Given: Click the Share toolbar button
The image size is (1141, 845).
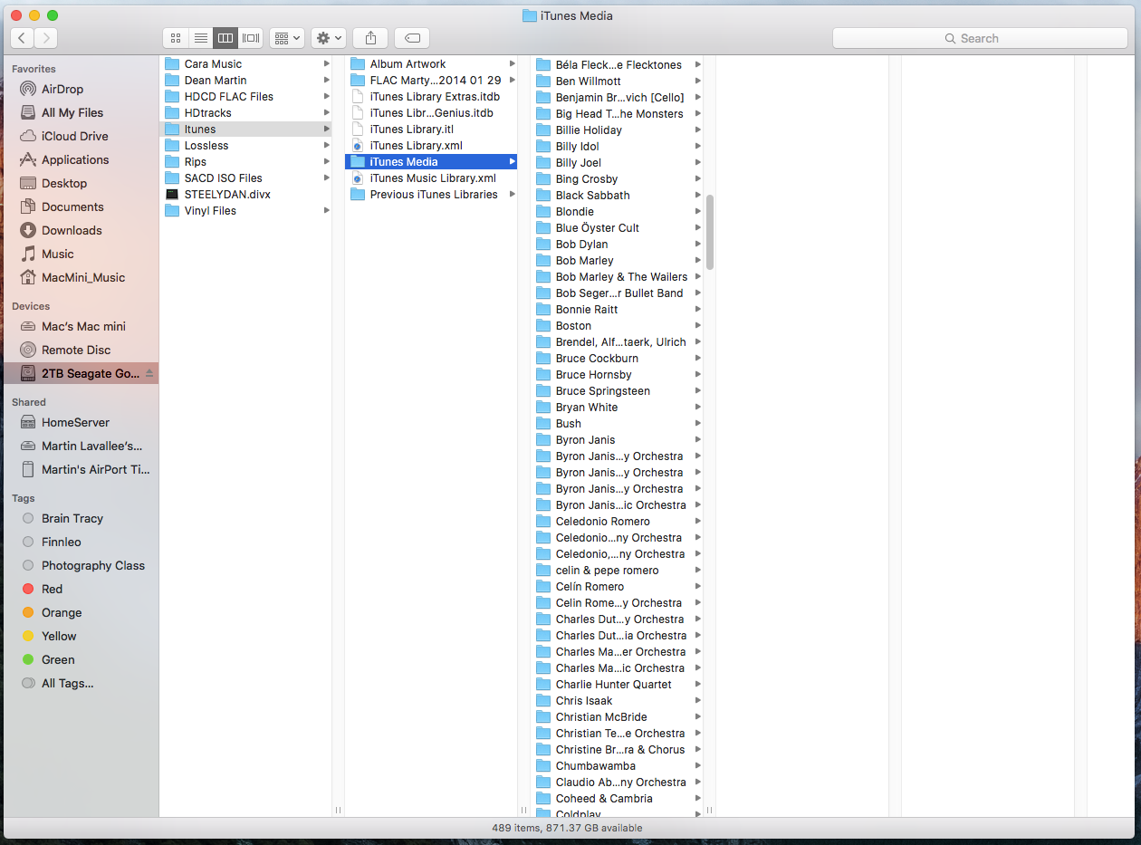Looking at the screenshot, I should (370, 38).
